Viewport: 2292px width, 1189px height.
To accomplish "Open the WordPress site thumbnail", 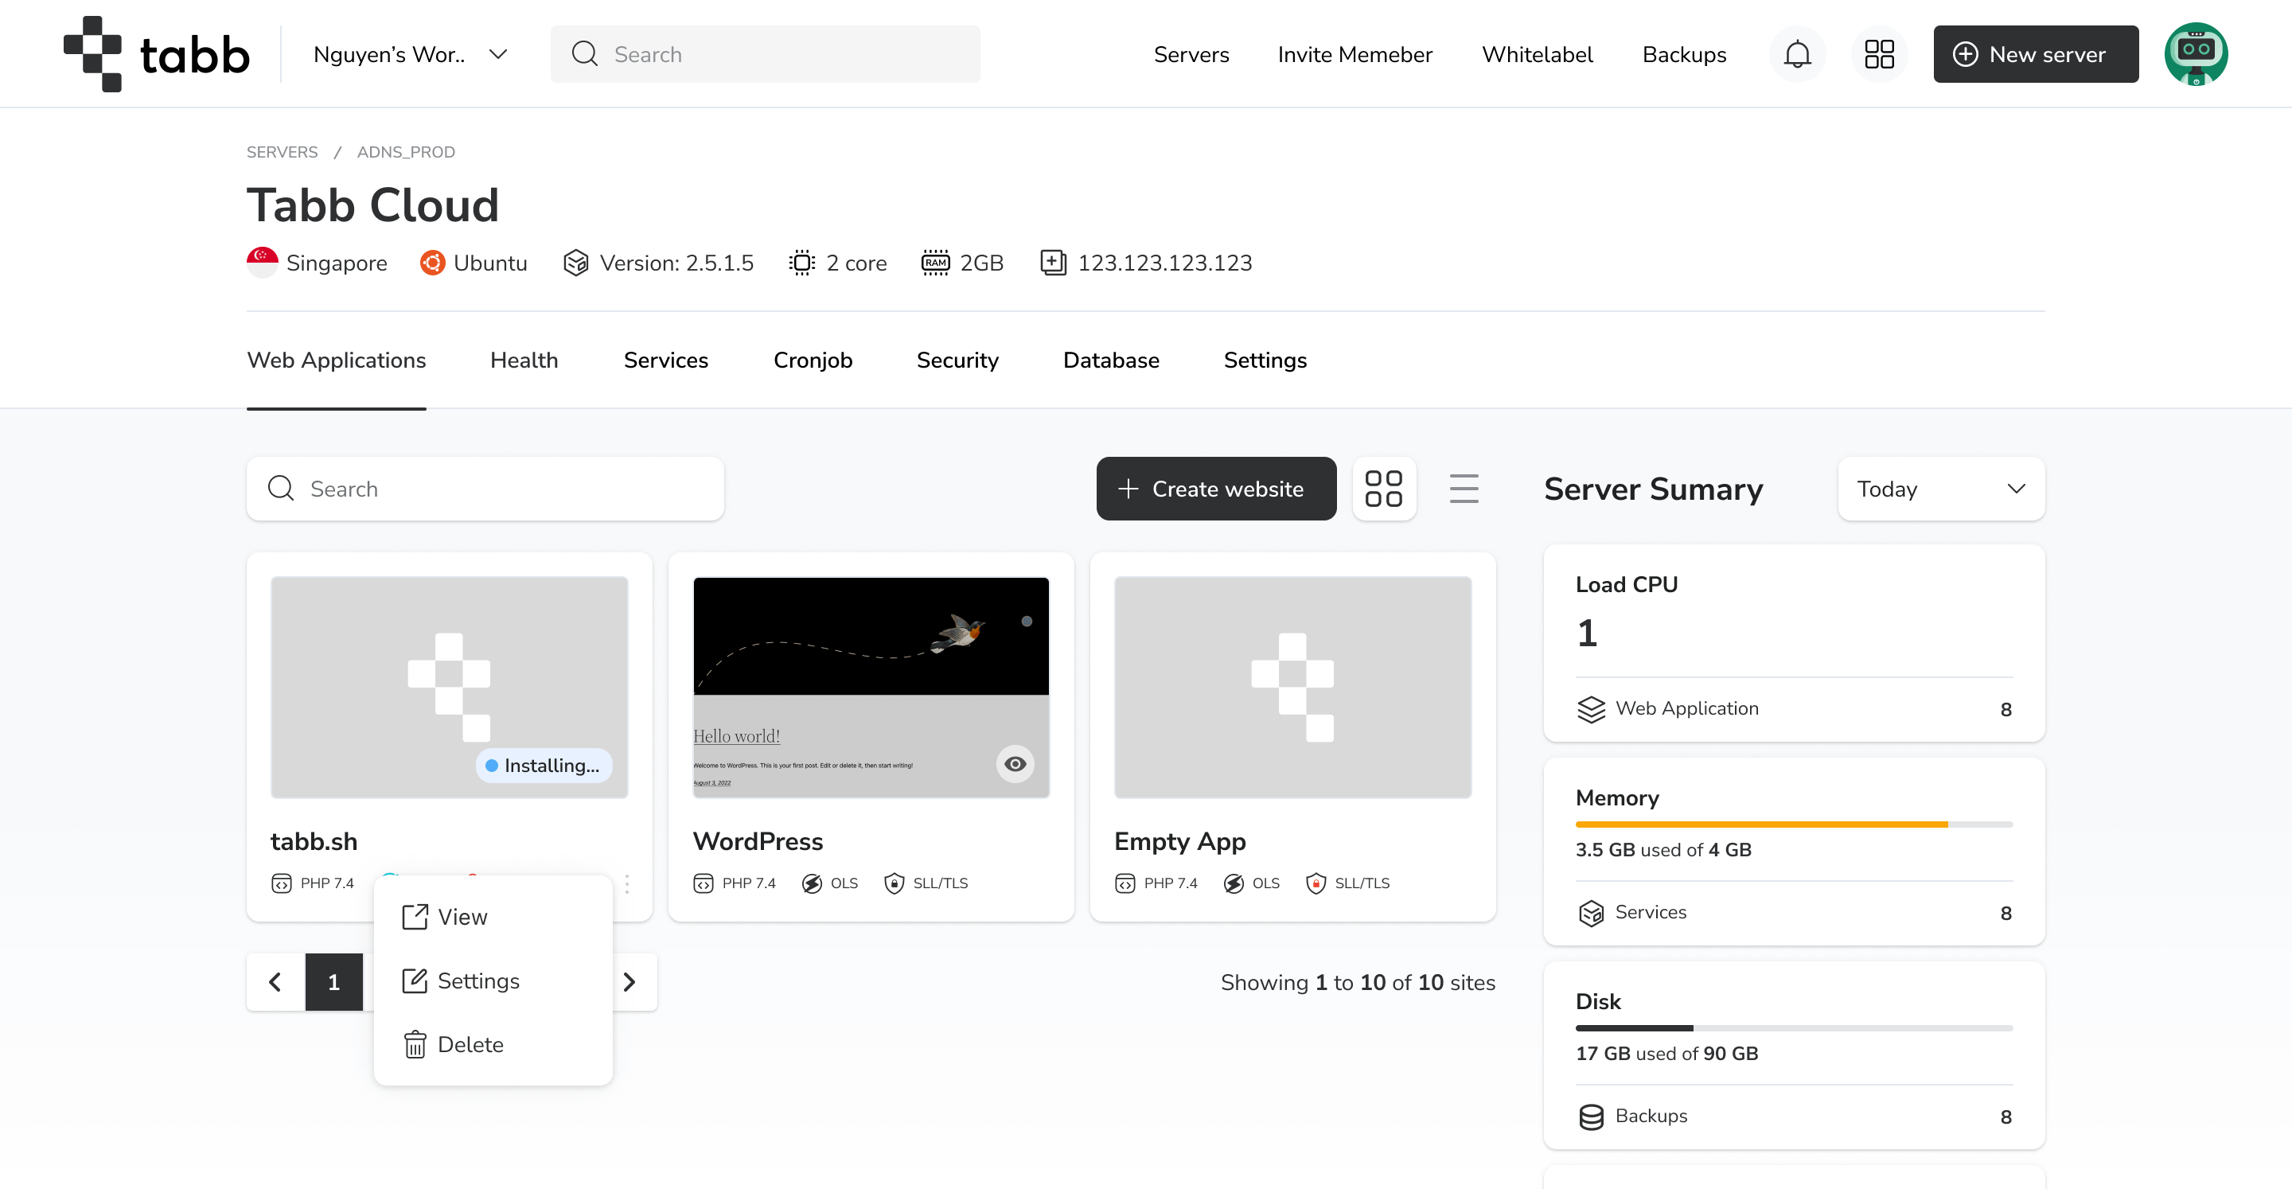I will (x=871, y=687).
